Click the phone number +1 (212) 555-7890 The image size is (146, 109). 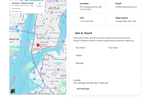point(86,21)
